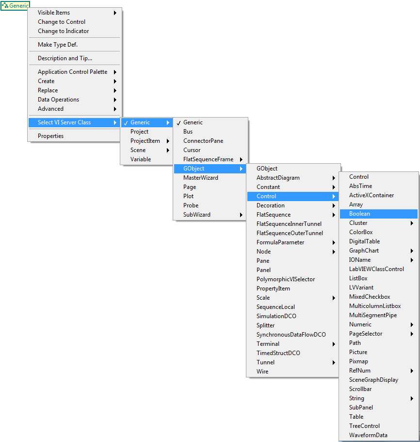The width and height of the screenshot is (420, 442).
Task: Choose Control at top of last submenu
Action: coord(379,177)
